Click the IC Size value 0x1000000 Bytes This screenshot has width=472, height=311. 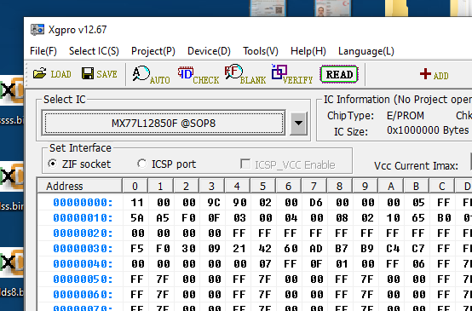click(428, 130)
